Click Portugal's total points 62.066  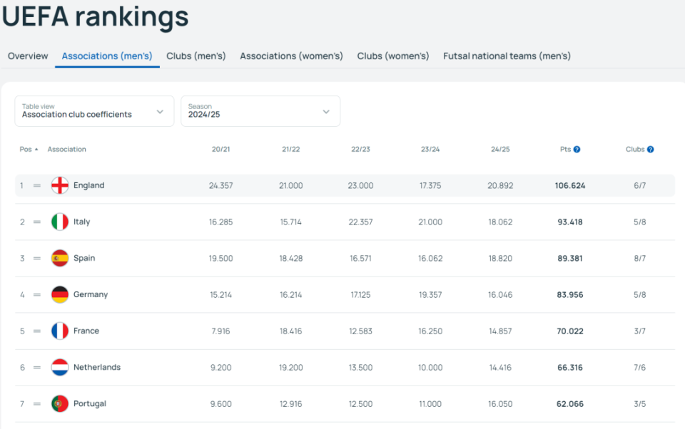pyautogui.click(x=570, y=404)
